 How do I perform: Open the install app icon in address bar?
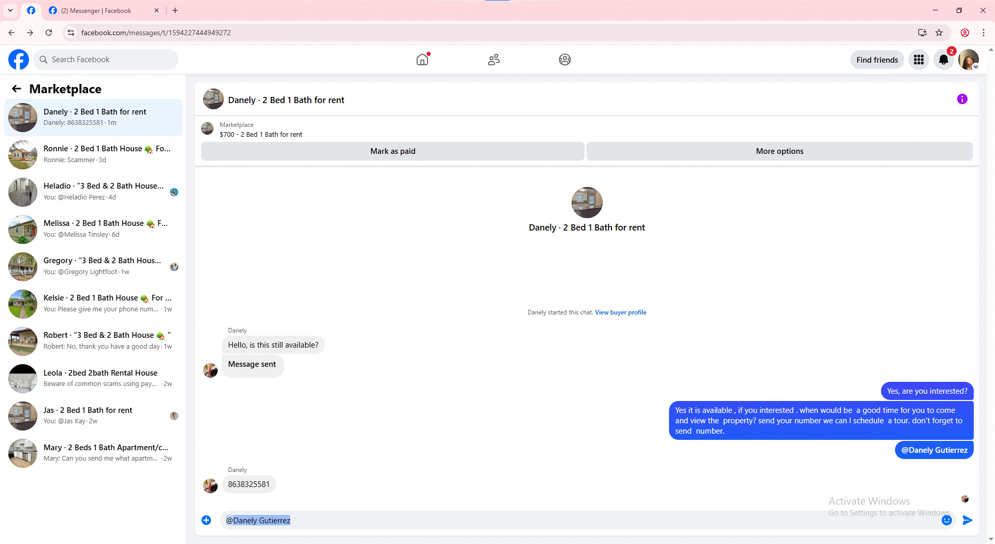[922, 33]
